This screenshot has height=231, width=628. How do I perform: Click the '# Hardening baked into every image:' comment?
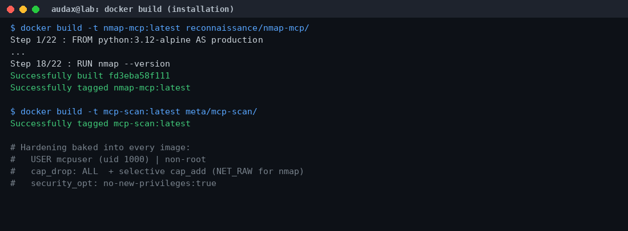tap(100, 147)
